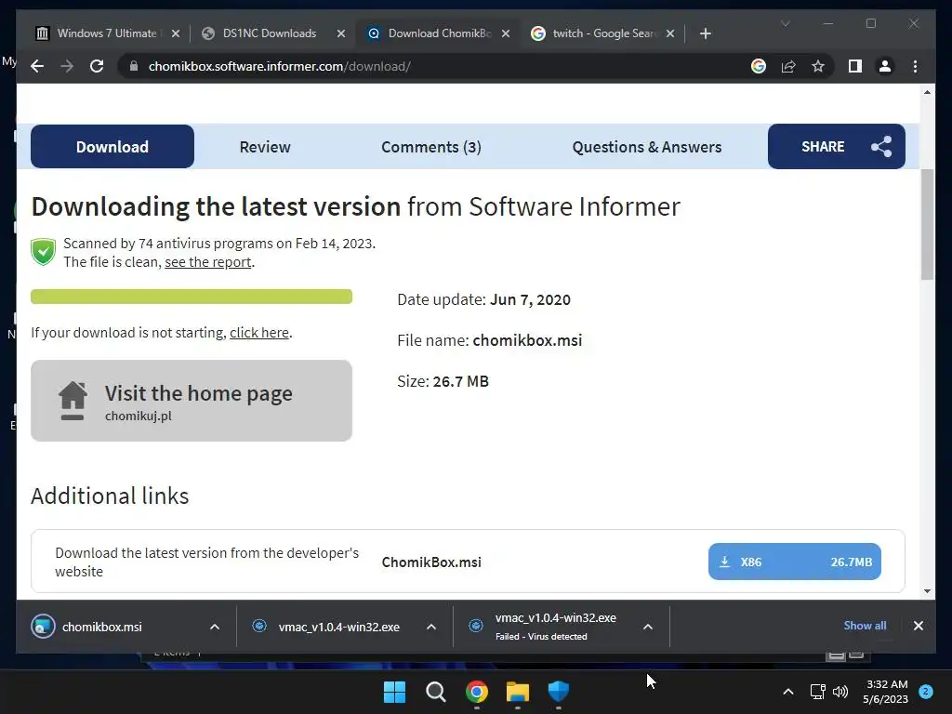Image resolution: width=952 pixels, height=714 pixels.
Task: Click the 'click here' download link
Action: tap(259, 333)
